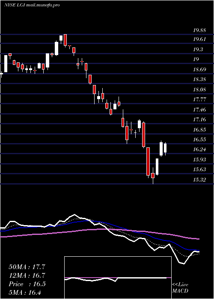Click the <<Live MACD label
Screen dimensions: 214x299
pos(180,288)
